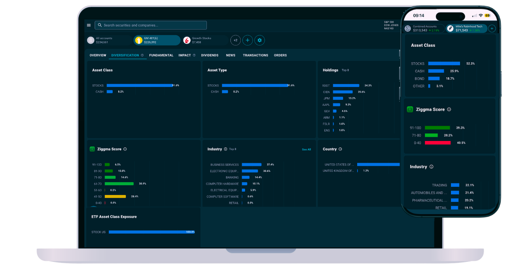Click the JPM holding row
Viewport: 514px width, 270px height.
[x=339, y=98]
